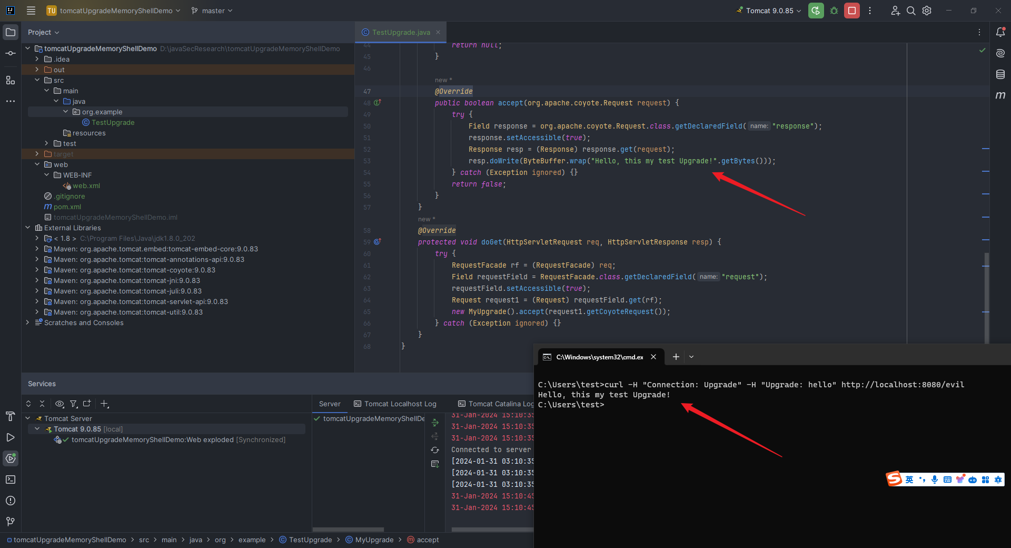Select .gitignore file in the tree
This screenshot has width=1011, height=548.
tap(65, 196)
